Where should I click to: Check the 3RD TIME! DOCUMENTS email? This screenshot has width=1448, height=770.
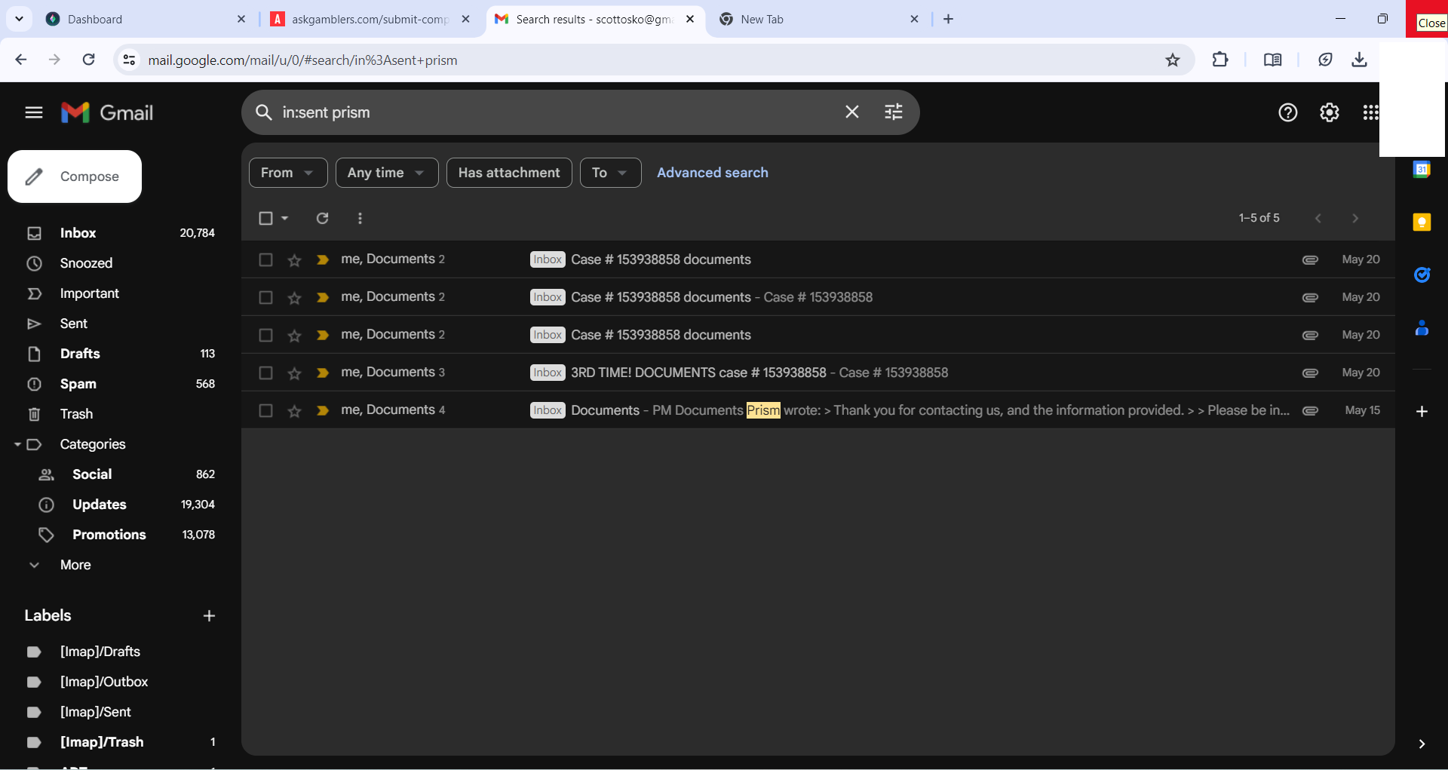pos(265,373)
